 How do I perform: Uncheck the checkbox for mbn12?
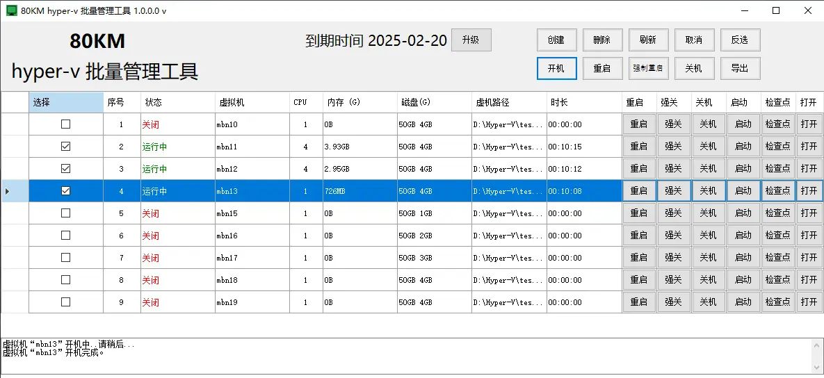point(66,169)
